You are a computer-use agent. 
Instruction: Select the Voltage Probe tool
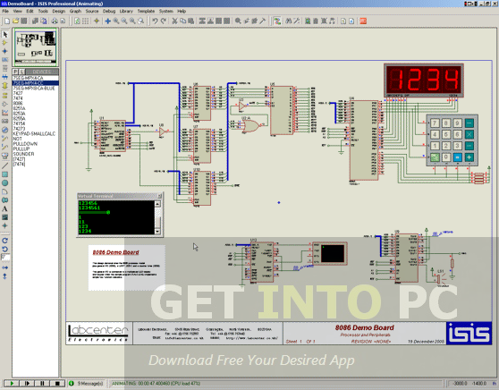pyautogui.click(x=5, y=138)
